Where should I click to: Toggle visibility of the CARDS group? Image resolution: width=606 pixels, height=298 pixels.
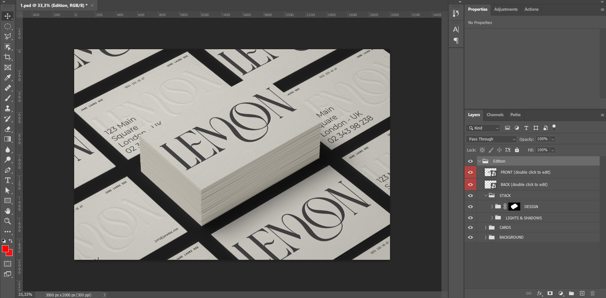[470, 228]
